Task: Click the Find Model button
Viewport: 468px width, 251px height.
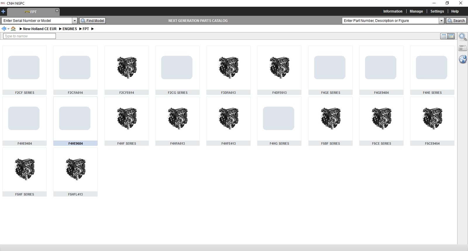Action: (x=92, y=21)
